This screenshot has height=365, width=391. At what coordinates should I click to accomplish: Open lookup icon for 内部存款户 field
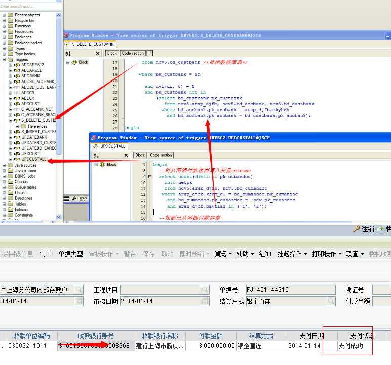click(x=79, y=290)
